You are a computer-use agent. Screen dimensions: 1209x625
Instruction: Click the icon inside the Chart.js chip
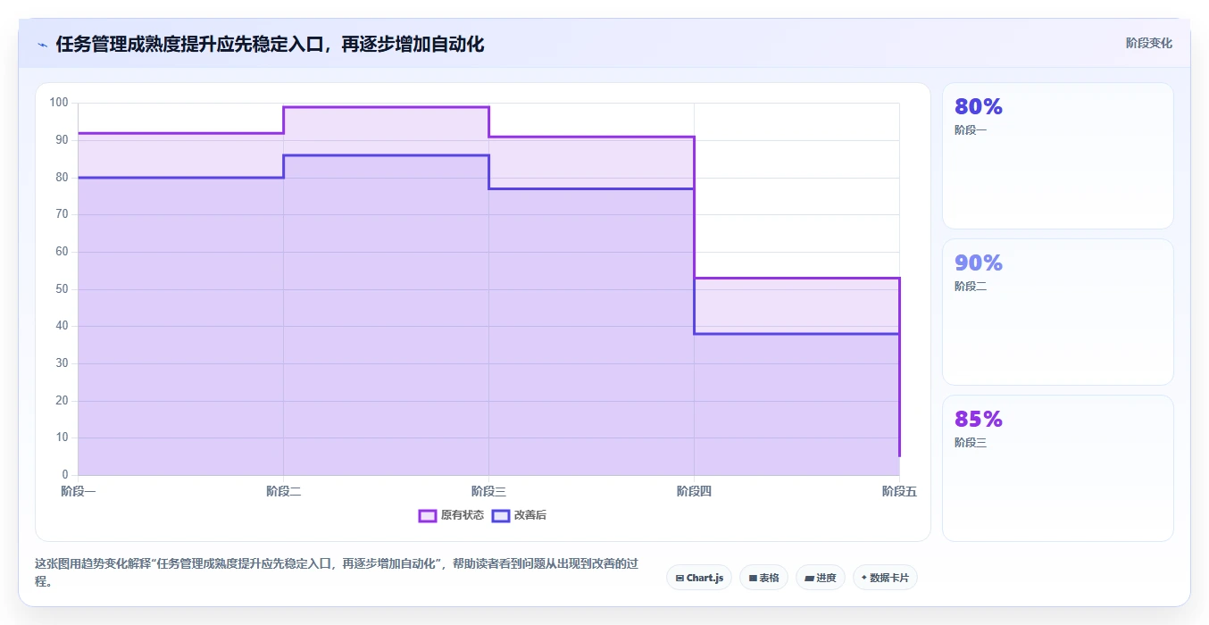[x=680, y=579]
